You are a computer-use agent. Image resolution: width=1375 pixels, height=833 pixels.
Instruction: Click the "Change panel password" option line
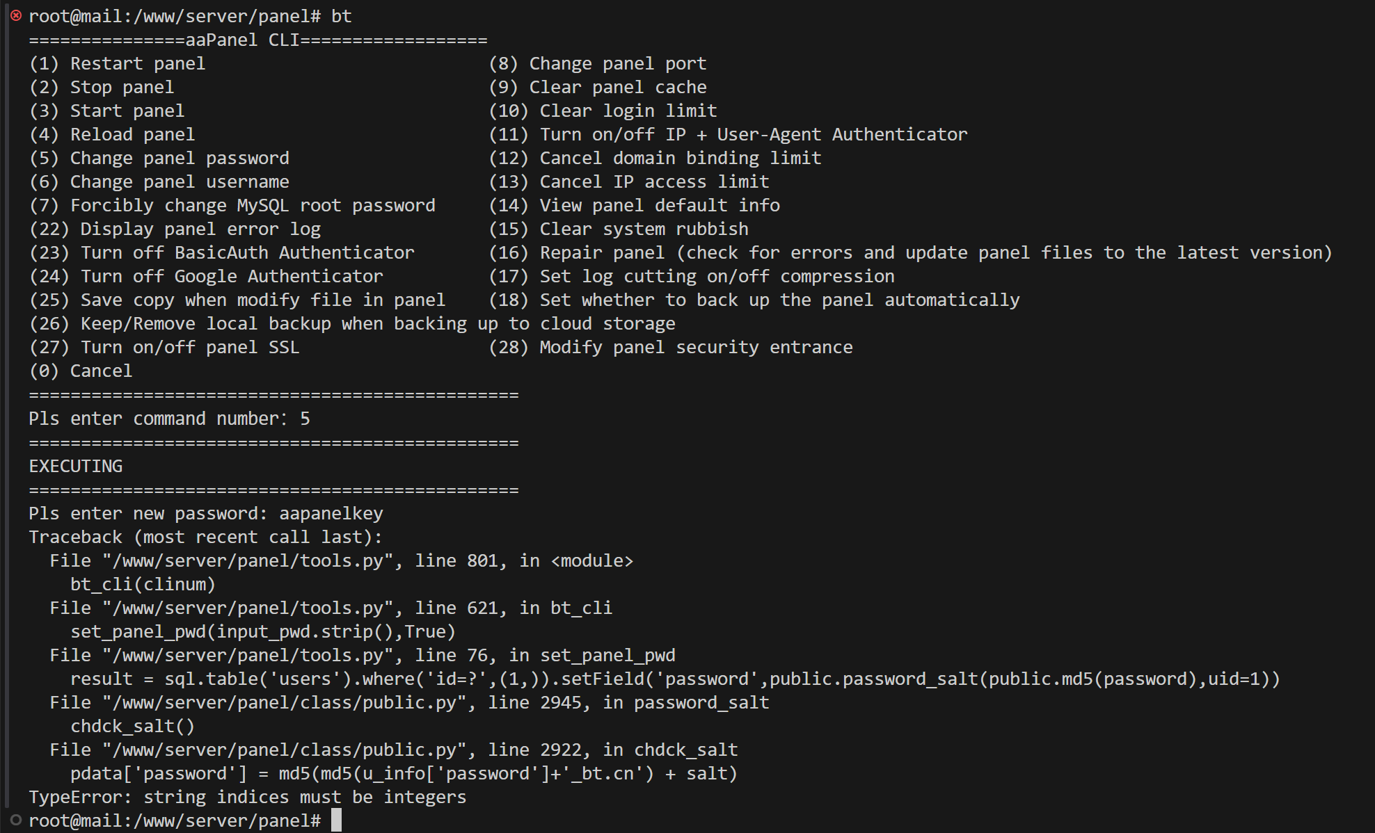(159, 159)
